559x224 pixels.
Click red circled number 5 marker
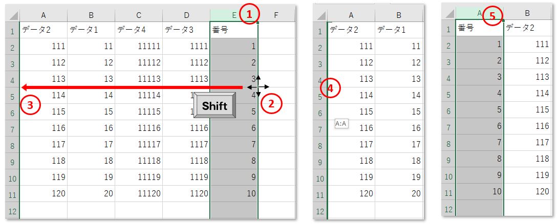[x=492, y=16]
